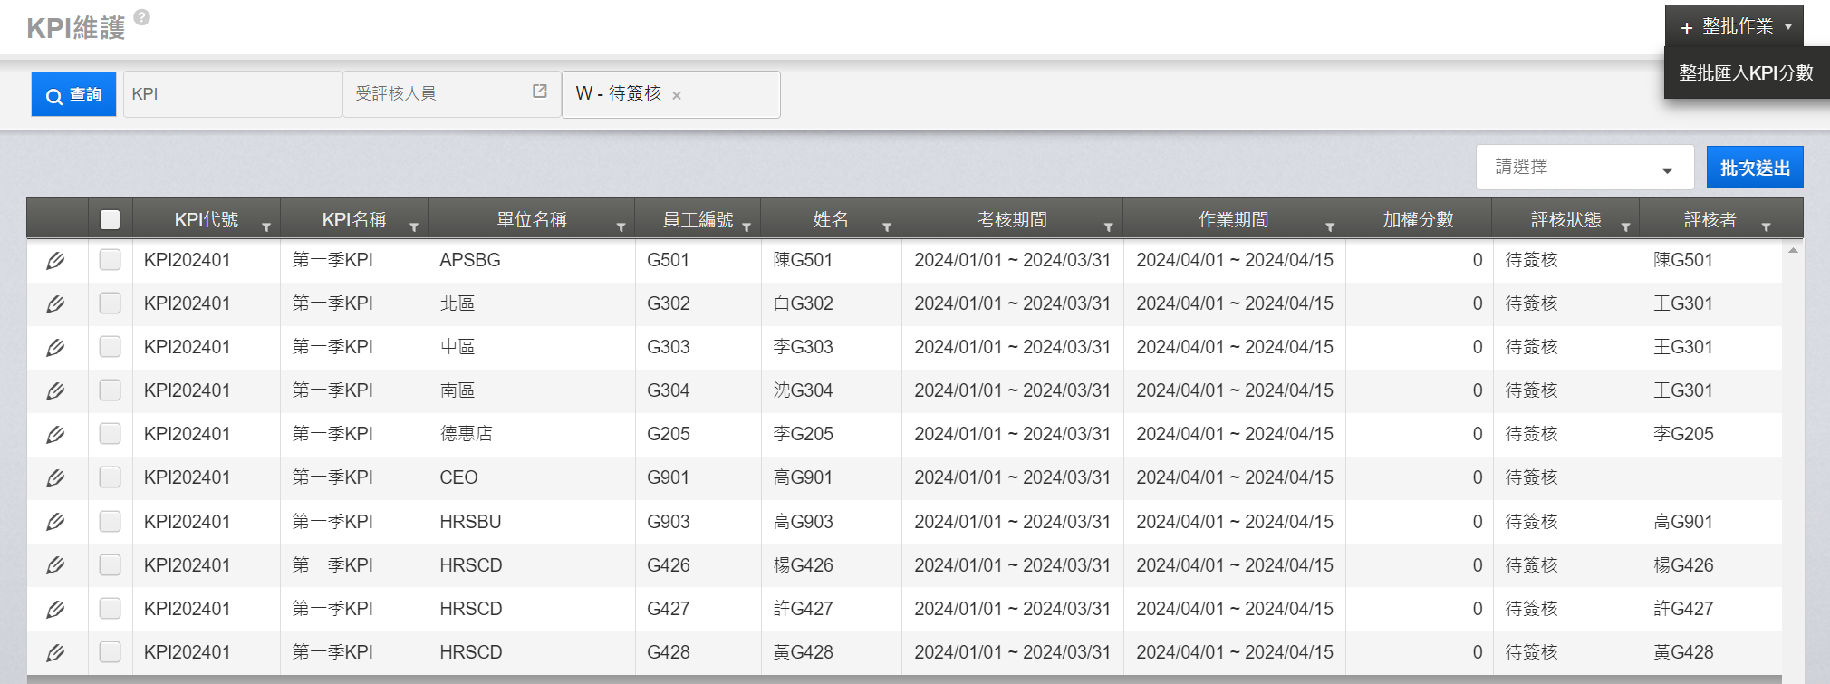
Task: Click filter icon on KPI代號 column
Action: (x=266, y=227)
